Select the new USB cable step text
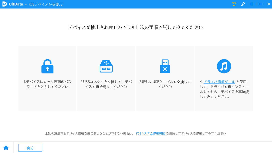The width and height of the screenshot is (272, 153). (x=165, y=84)
